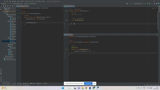Open the InterfaceRunner run configuration dropdown
This screenshot has height=90, width=160.
(x=138, y=3)
